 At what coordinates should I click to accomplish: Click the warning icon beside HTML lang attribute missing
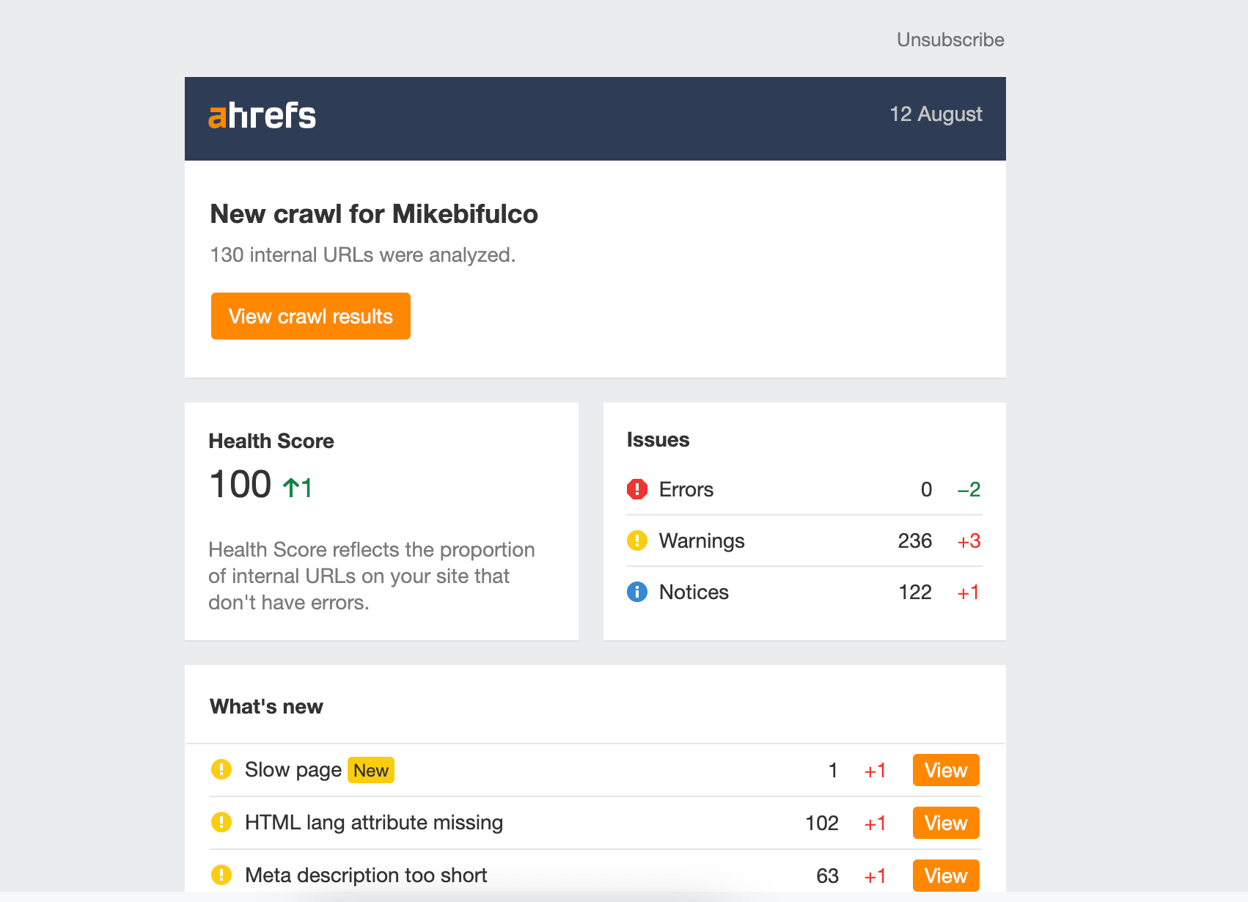[x=221, y=823]
